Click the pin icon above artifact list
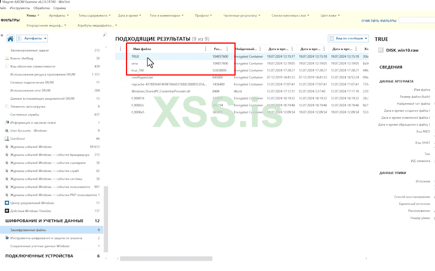The image size is (435, 271). [x=105, y=35]
